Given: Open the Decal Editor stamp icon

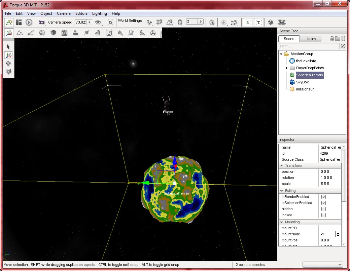Looking at the screenshot, I should click(75, 33).
